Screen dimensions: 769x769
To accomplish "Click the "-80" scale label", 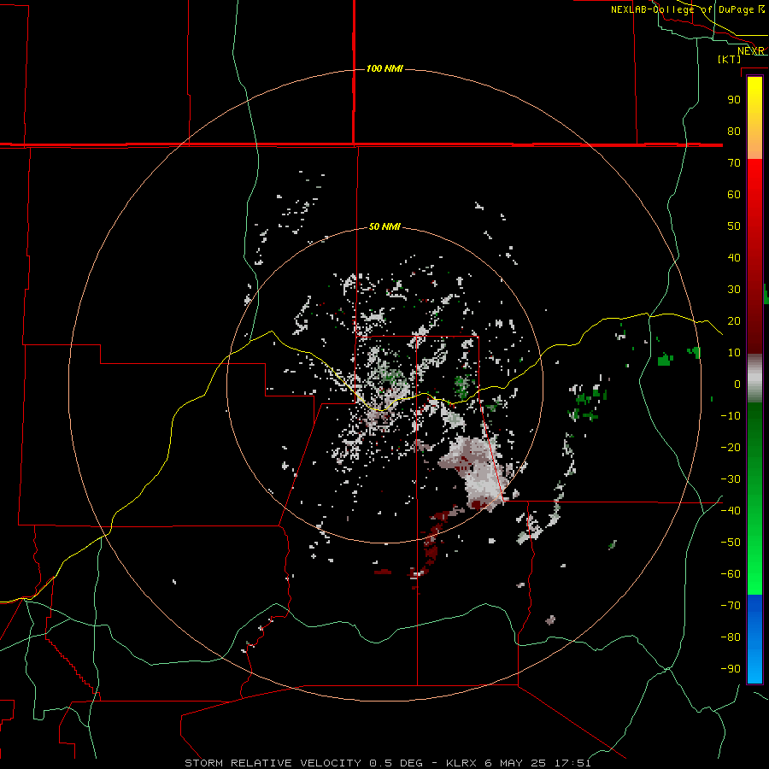I will click(731, 637).
